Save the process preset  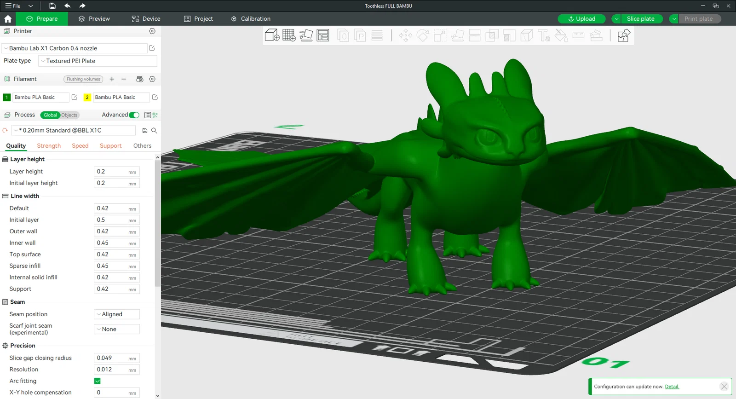click(x=145, y=131)
